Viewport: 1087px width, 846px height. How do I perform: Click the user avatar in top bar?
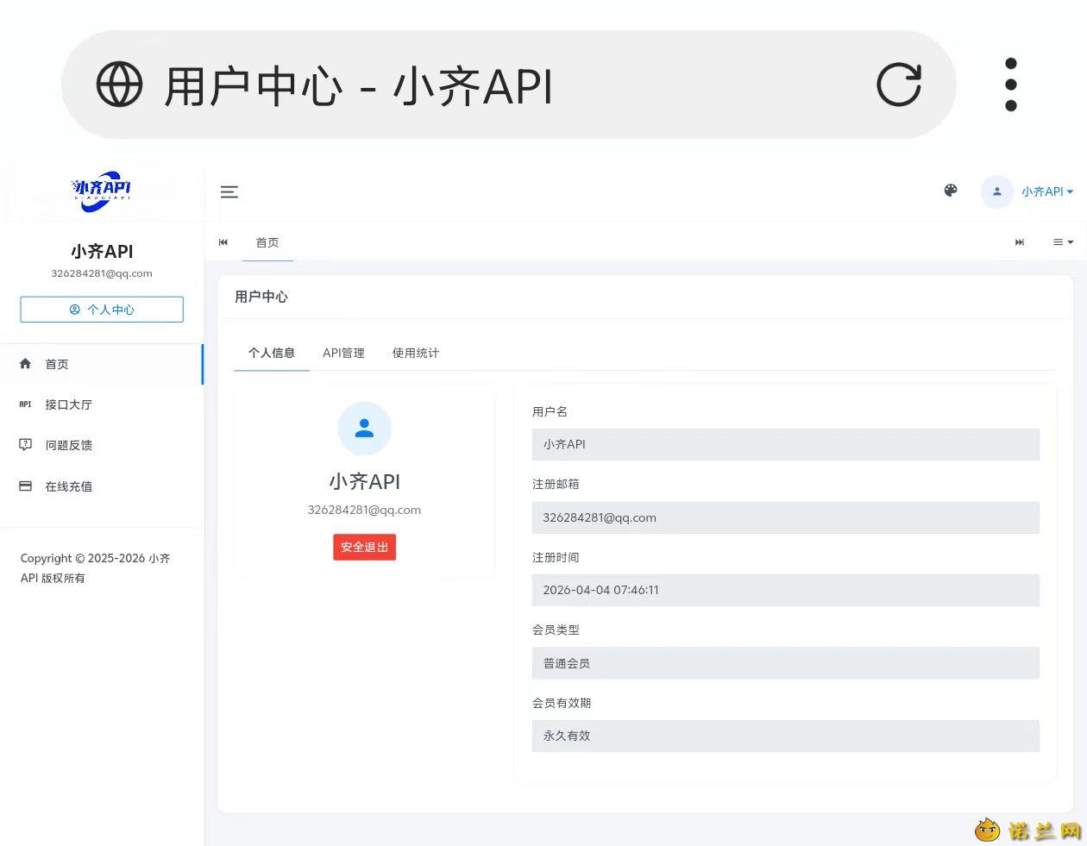point(997,191)
